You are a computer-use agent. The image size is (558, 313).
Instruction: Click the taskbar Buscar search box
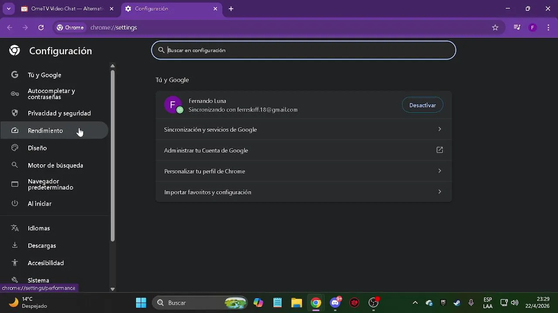(x=200, y=303)
